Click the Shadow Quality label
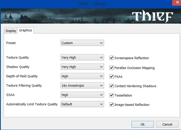Screen dimensions: 181x130 (x=18, y=67)
